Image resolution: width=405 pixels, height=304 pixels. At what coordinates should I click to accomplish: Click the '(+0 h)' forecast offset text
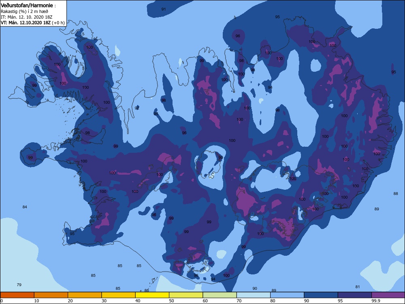click(x=58, y=23)
